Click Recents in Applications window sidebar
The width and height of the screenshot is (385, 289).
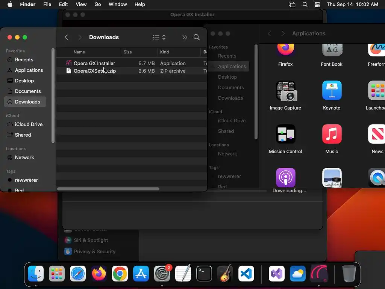[227, 56]
